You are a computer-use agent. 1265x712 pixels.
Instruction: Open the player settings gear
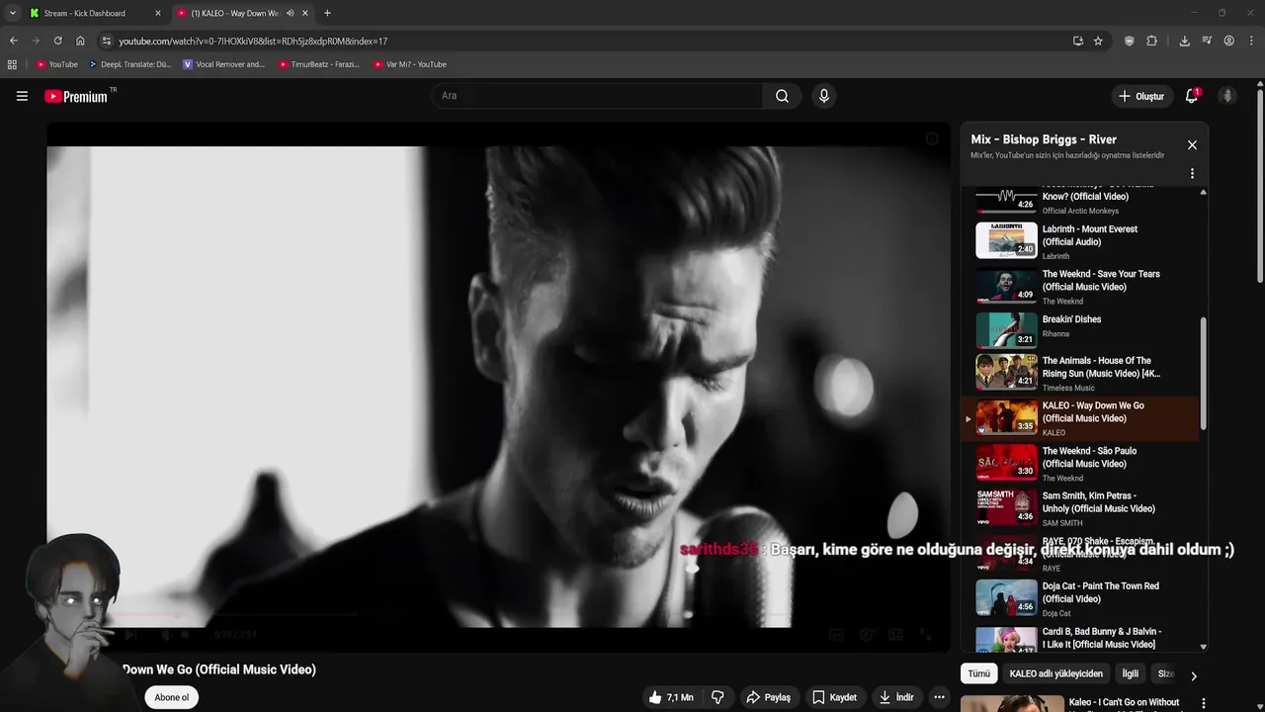867,635
